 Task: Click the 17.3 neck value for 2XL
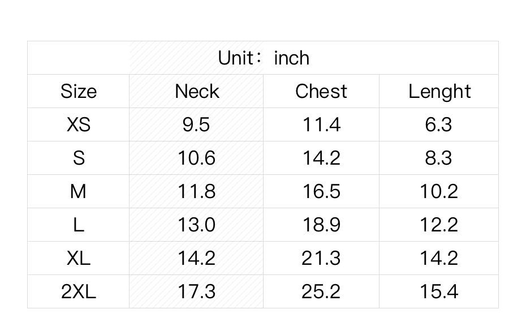pos(196,291)
